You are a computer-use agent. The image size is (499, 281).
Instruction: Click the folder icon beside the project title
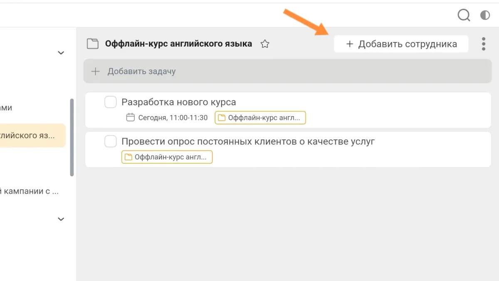click(92, 44)
